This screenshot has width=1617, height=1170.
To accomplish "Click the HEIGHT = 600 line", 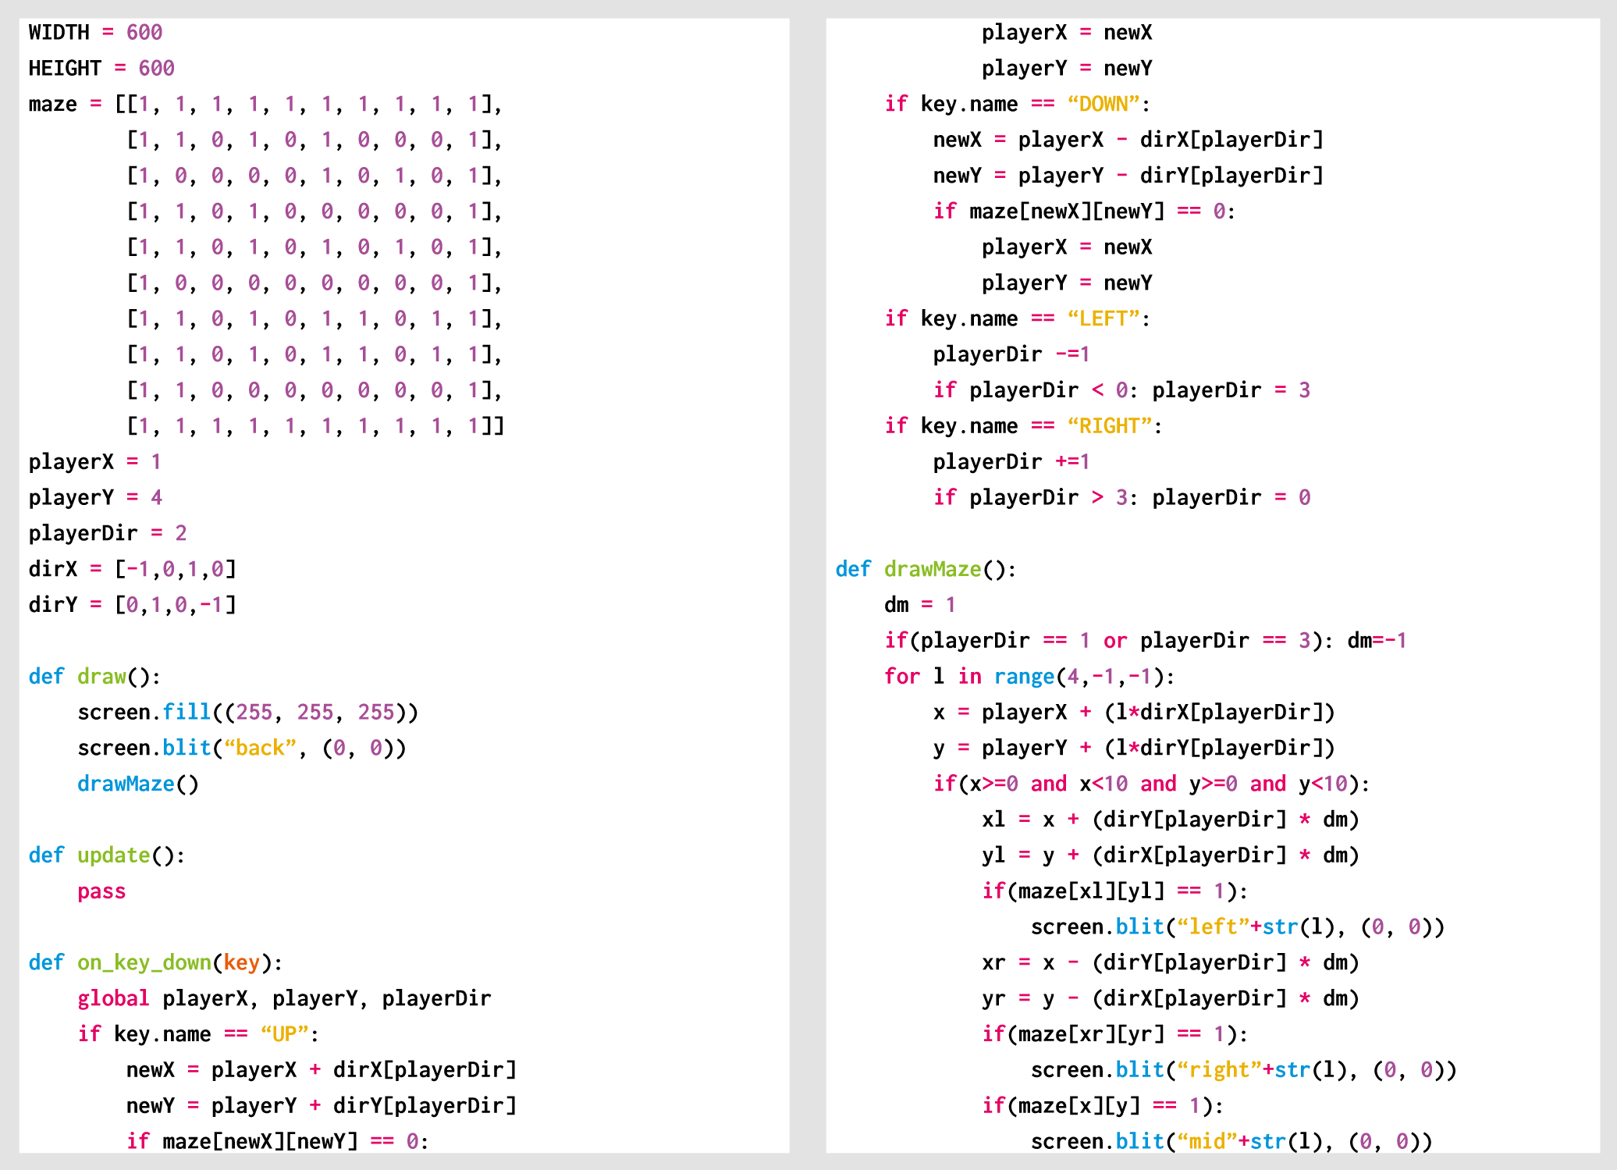I will tap(101, 69).
